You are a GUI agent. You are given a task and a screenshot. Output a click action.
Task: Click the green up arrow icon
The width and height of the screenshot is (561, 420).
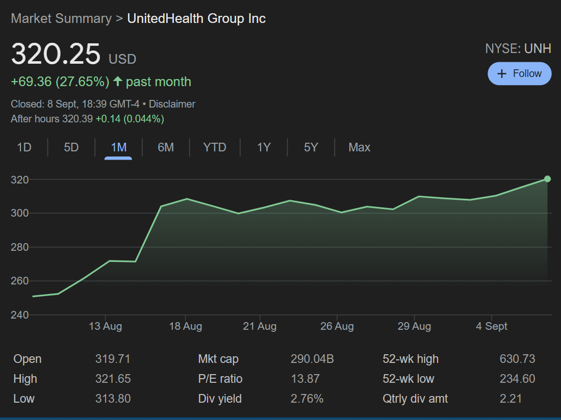[x=118, y=81]
